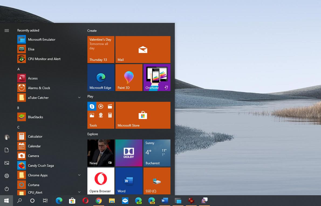Expand the aTube Catcher folder
Screen dimensions: 321x206
79,98
